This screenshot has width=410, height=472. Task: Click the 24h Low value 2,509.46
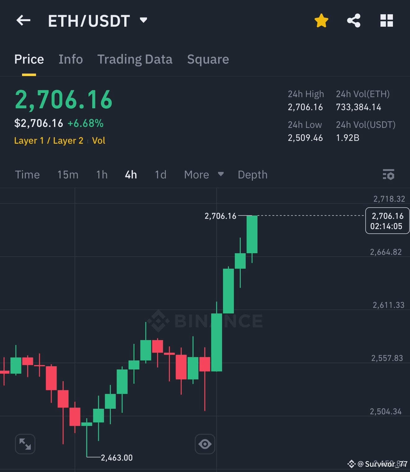point(305,138)
